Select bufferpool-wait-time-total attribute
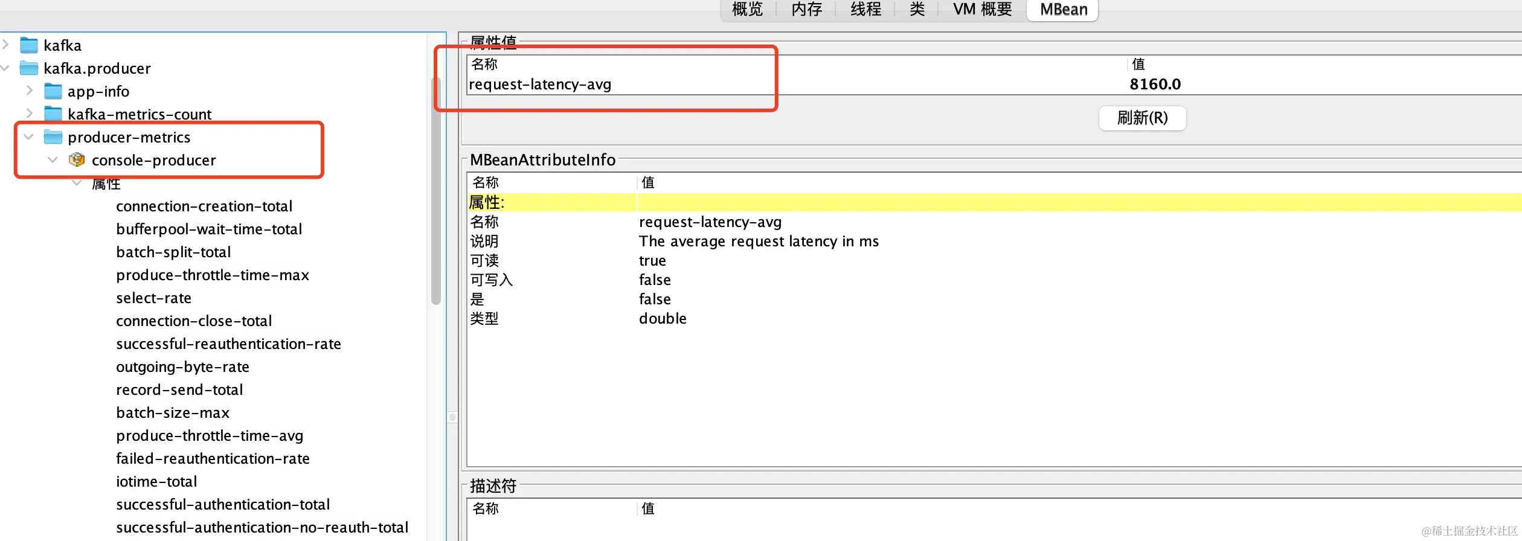Image resolution: width=1522 pixels, height=541 pixels. tap(209, 229)
